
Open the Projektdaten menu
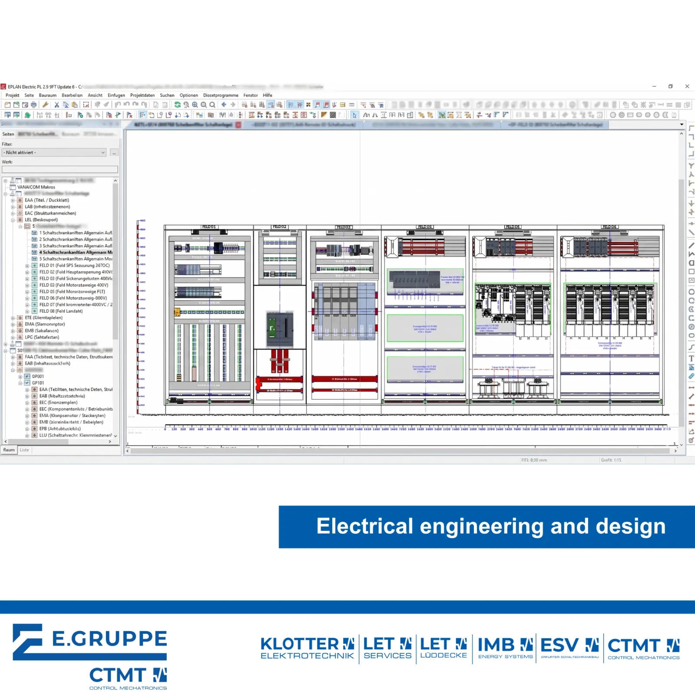click(142, 95)
